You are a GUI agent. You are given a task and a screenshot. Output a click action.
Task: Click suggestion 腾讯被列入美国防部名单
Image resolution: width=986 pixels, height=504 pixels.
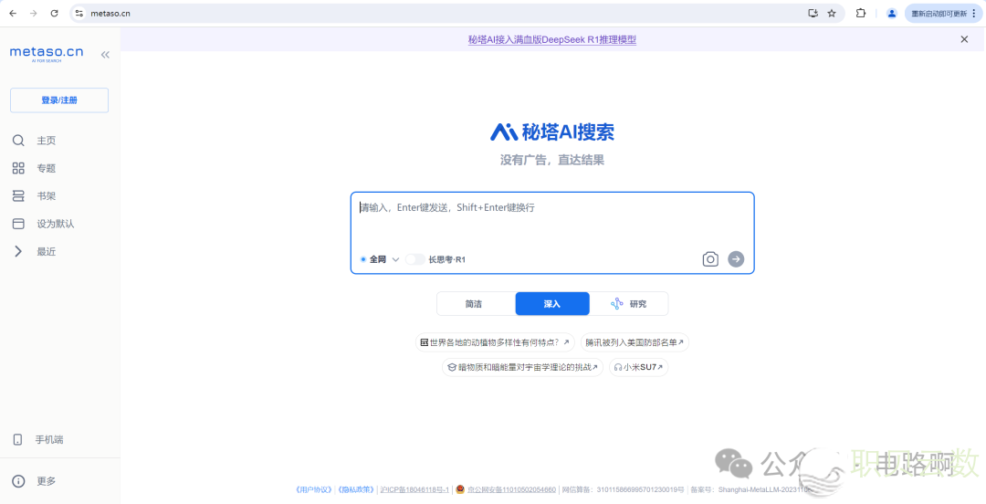click(x=635, y=342)
